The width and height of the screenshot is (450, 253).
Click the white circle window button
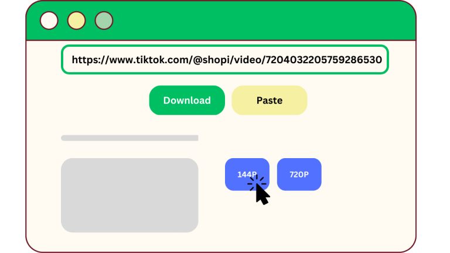point(49,20)
